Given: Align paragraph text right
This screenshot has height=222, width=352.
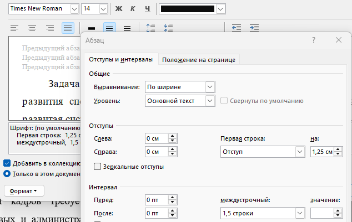Looking at the screenshot, I should pyautogui.click(x=50, y=28).
